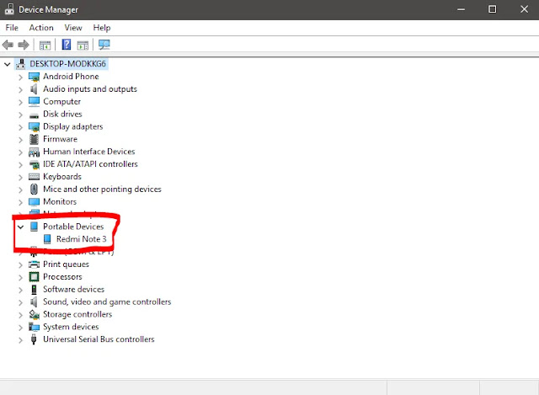539x395 pixels.
Task: Click the action pane toolbar icon
Action: pyautogui.click(x=83, y=45)
